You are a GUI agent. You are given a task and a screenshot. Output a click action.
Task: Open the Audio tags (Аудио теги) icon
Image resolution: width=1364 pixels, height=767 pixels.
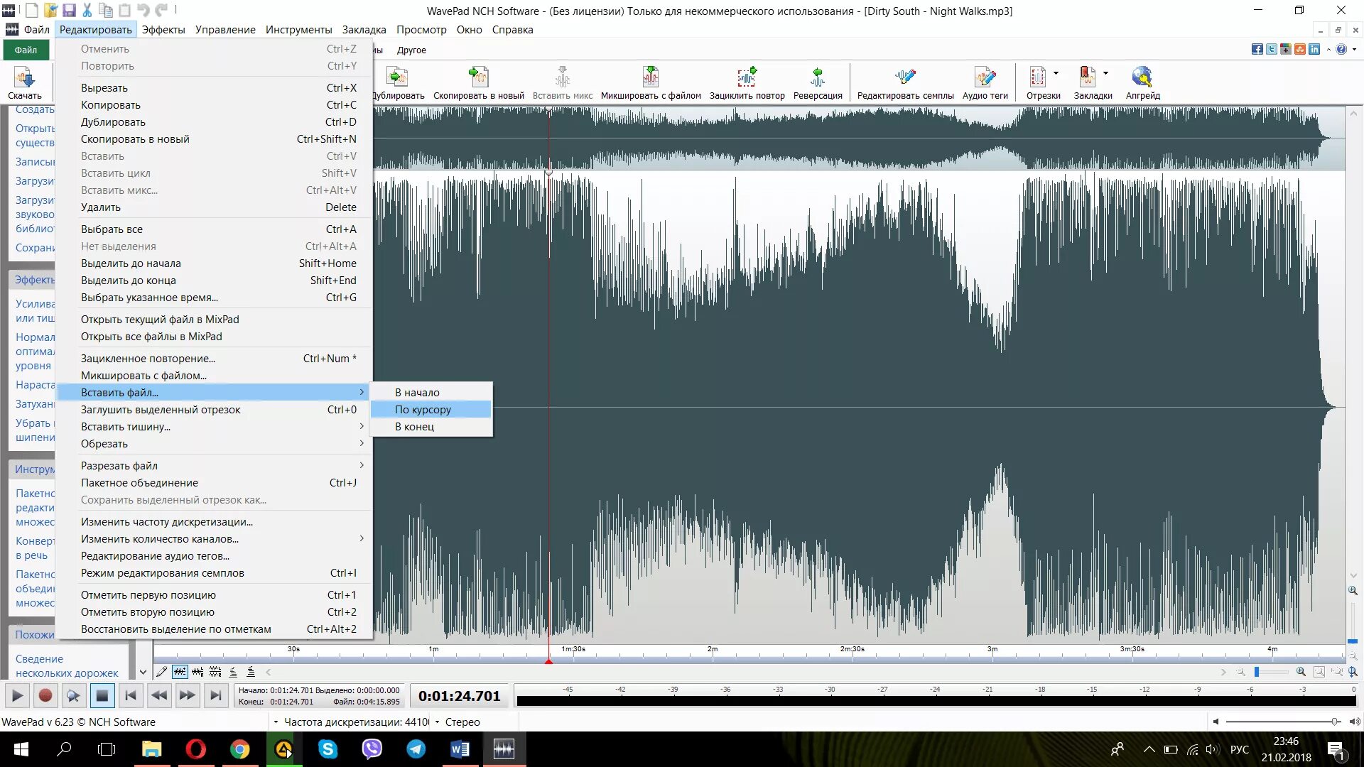(x=985, y=77)
